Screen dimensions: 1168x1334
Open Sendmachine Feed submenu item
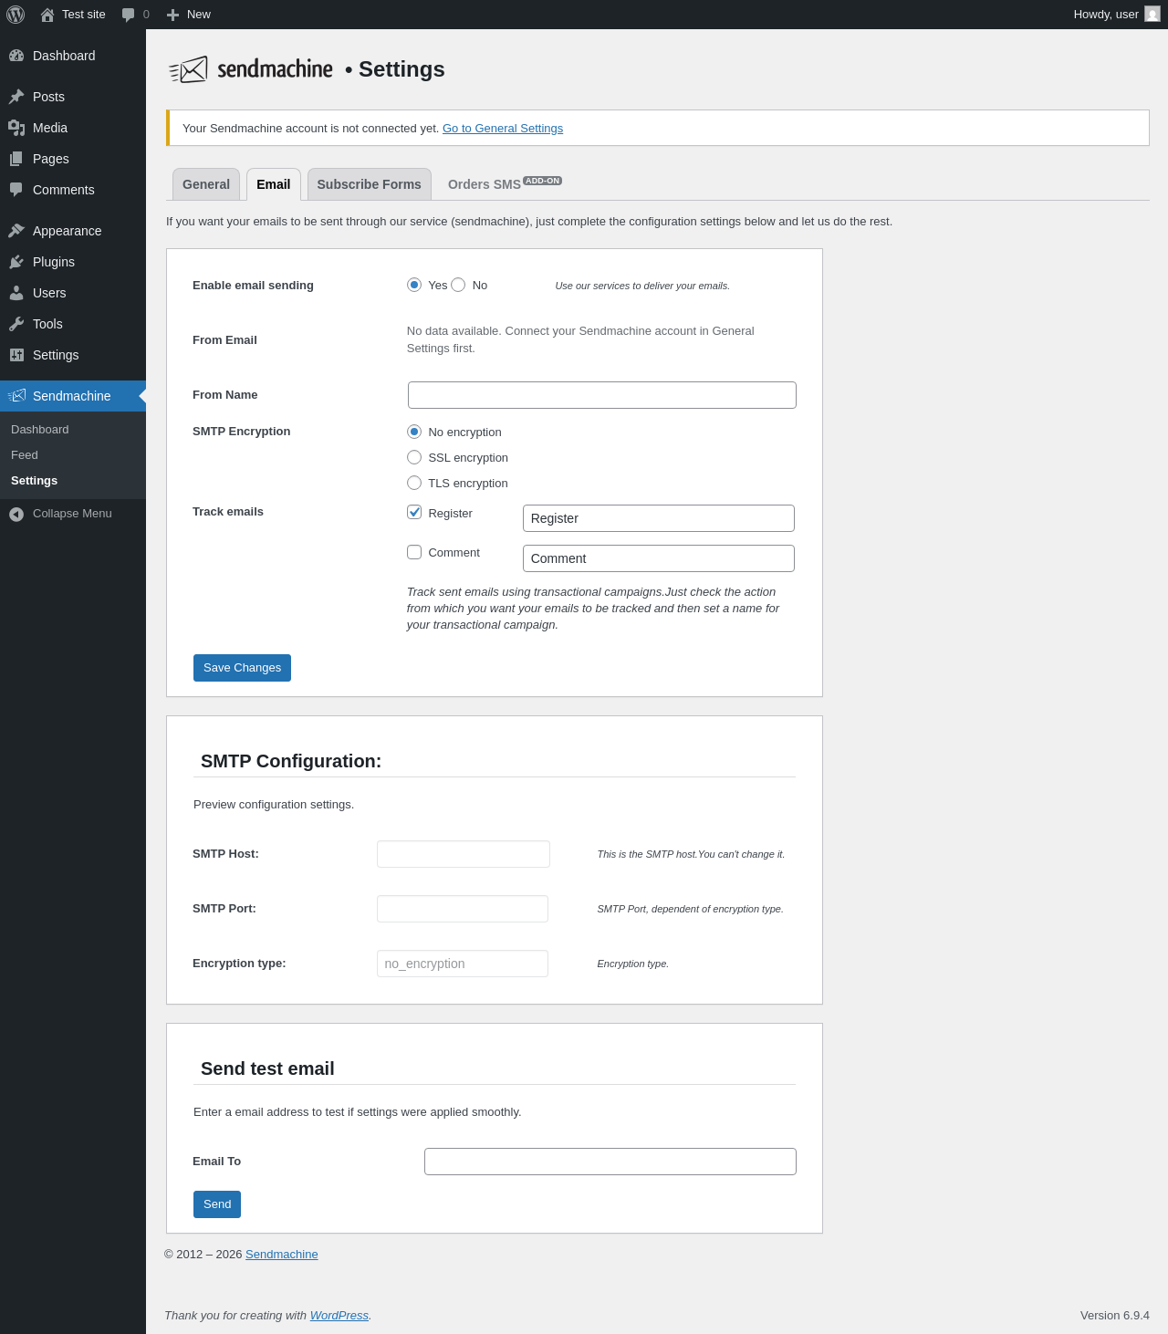pyautogui.click(x=25, y=455)
